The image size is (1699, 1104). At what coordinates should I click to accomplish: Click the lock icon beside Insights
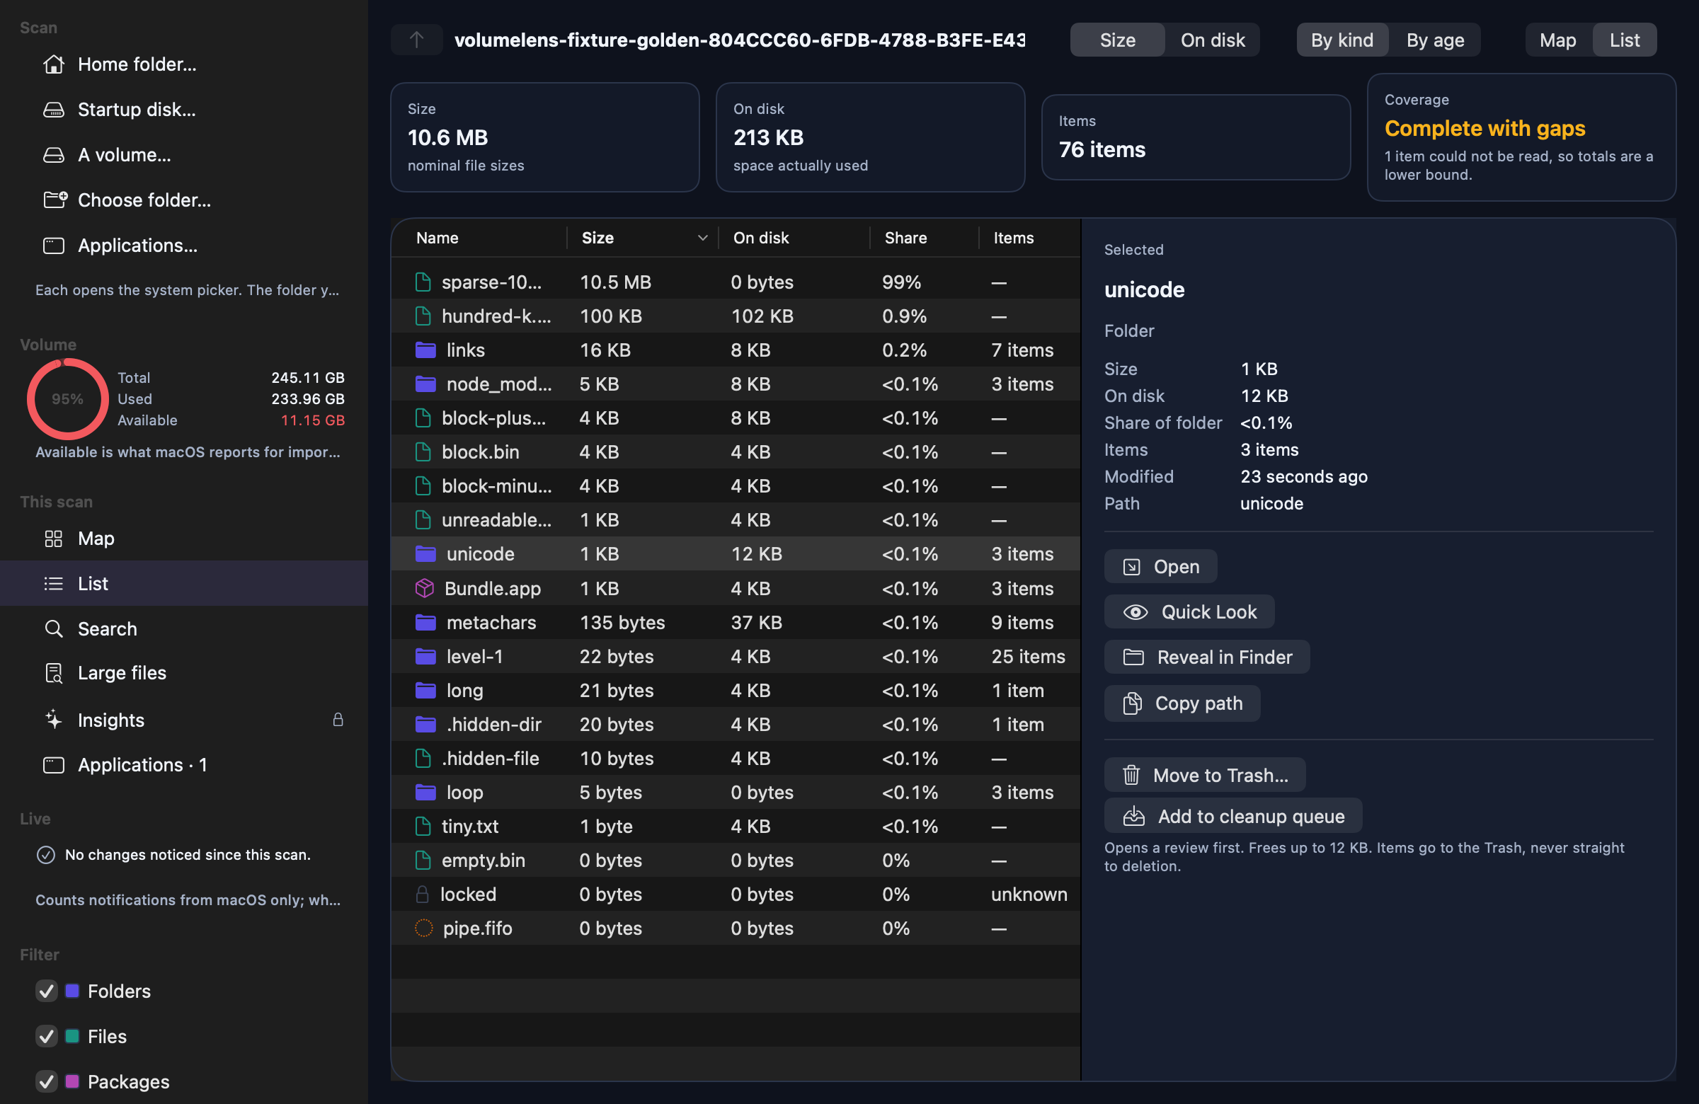click(x=338, y=719)
